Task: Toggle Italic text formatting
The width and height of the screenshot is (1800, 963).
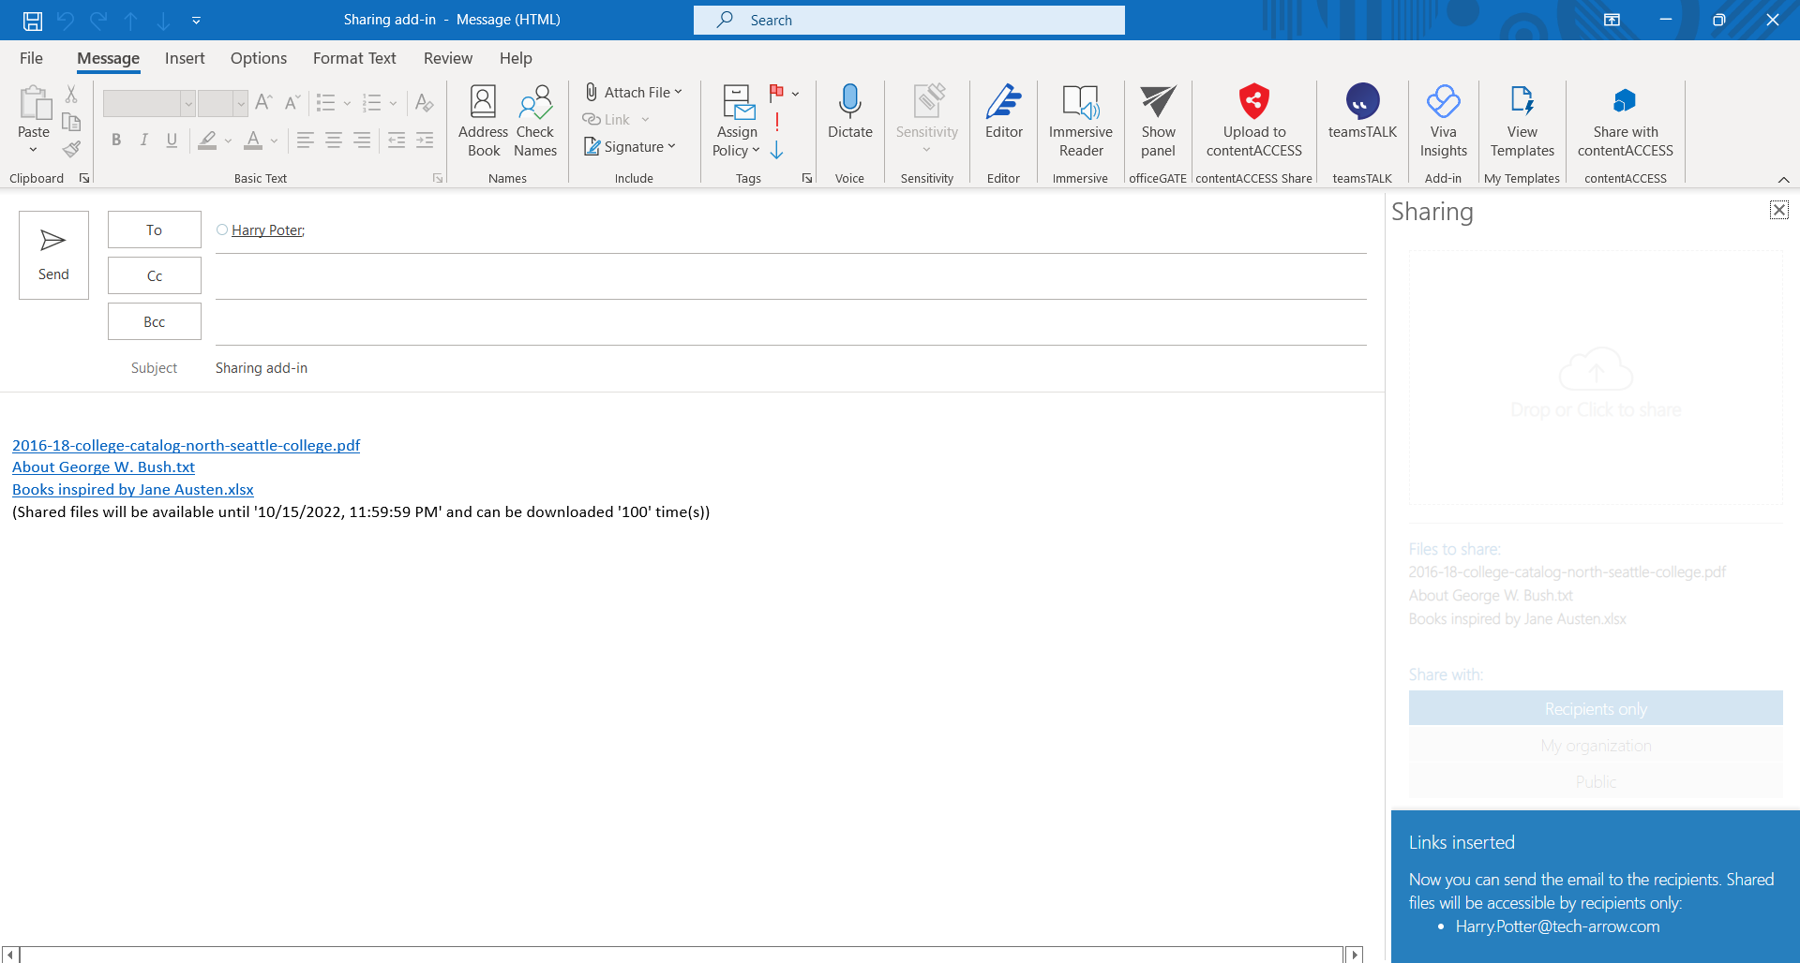Action: pos(143,141)
